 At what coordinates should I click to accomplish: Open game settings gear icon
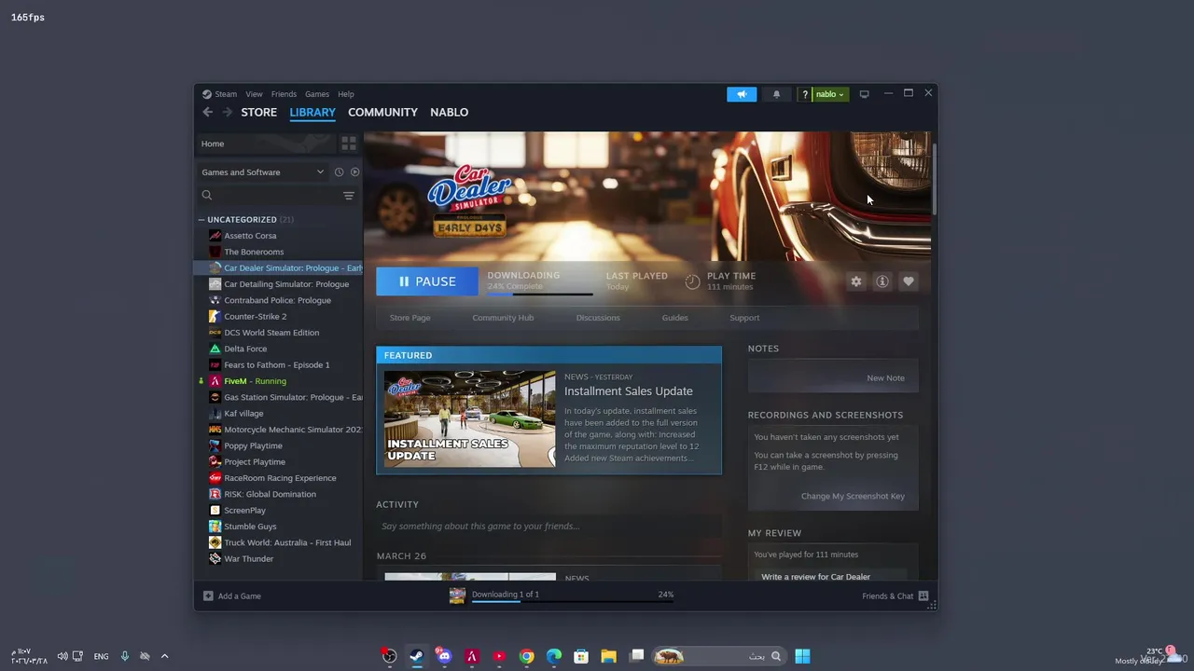coord(856,281)
